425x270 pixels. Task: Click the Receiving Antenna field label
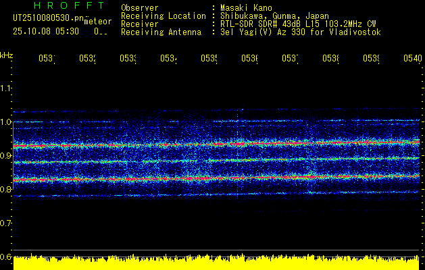pyautogui.click(x=161, y=32)
